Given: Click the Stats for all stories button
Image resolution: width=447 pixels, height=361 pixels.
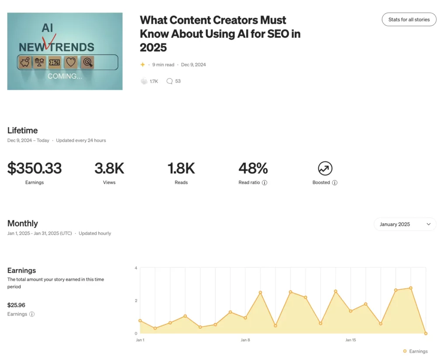Looking at the screenshot, I should [409, 19].
